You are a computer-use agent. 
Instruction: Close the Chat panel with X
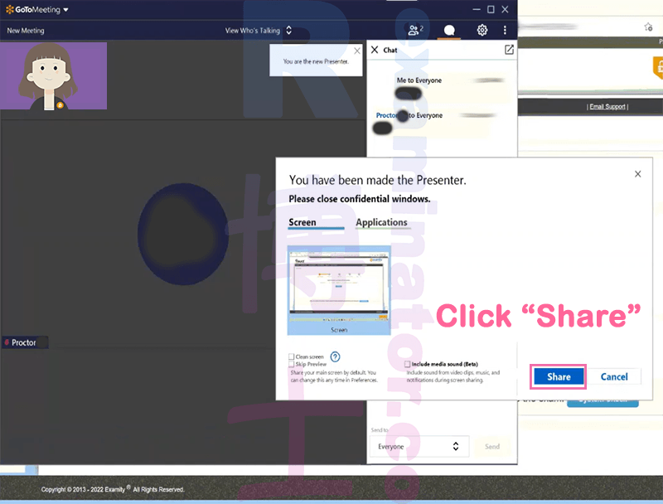tap(375, 50)
